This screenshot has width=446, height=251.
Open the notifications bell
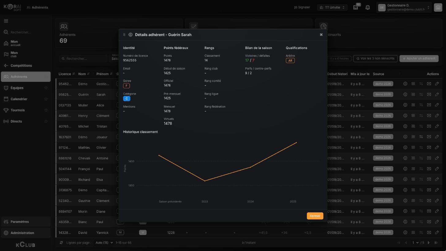tap(368, 7)
